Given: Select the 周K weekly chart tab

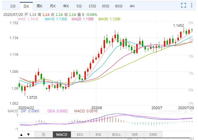Looking at the screenshot, I should point(39,6).
